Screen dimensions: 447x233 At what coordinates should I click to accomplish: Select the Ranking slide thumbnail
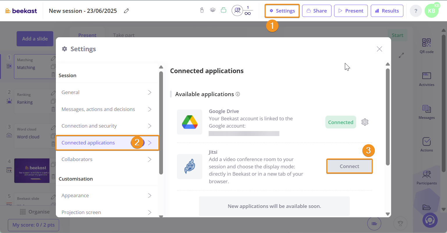pyautogui.click(x=34, y=101)
